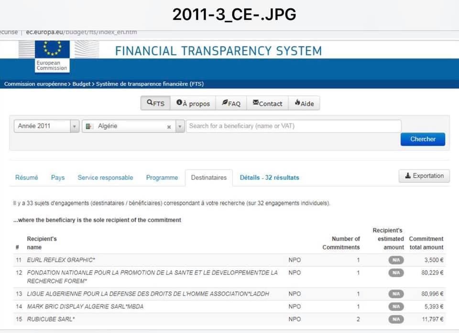Expand the Année 2011 year dropdown

coord(75,126)
